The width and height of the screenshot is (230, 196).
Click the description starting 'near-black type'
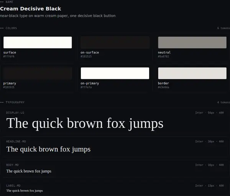tap(58, 16)
